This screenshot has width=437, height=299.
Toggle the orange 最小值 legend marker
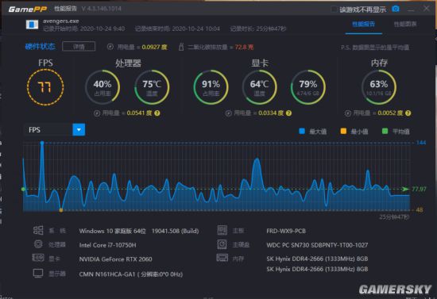(343, 131)
